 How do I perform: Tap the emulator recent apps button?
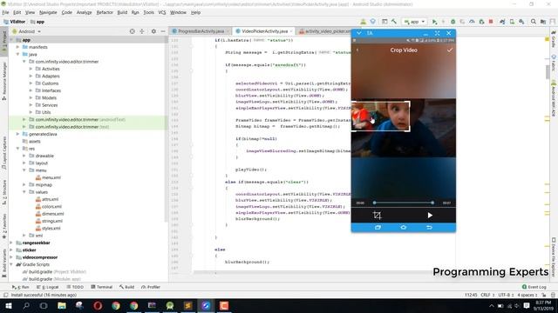click(x=378, y=227)
